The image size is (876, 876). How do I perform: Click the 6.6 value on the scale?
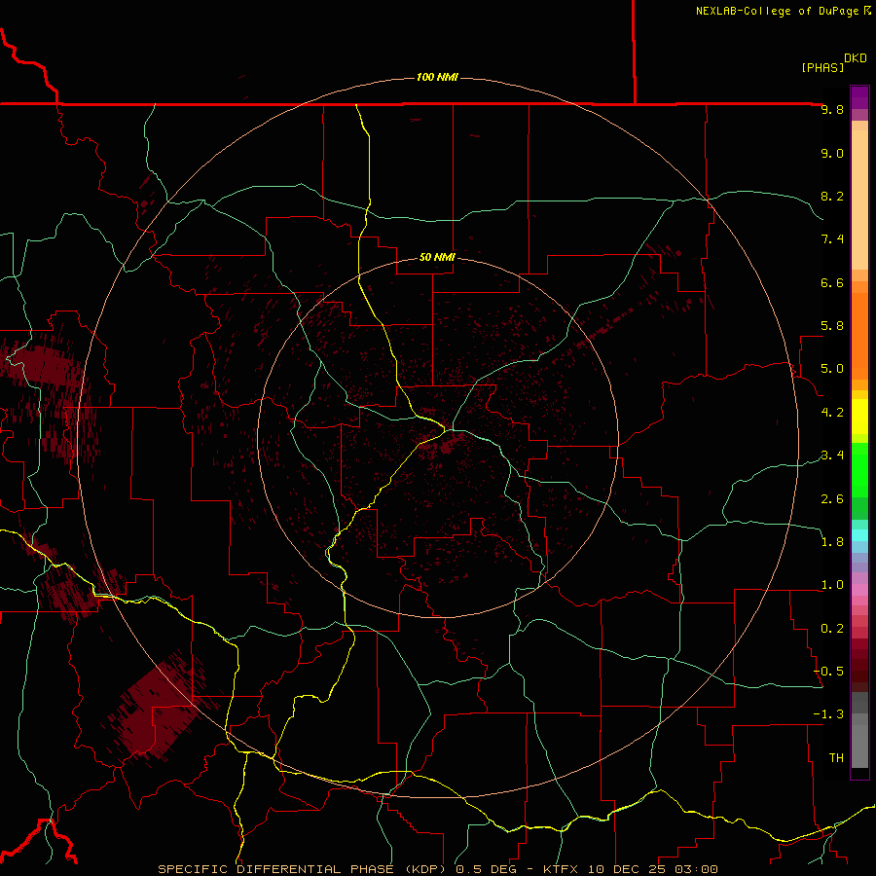click(x=832, y=282)
